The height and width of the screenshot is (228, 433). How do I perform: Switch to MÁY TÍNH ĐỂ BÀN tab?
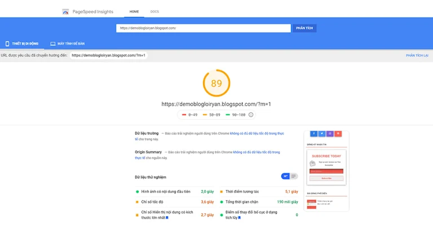(68, 43)
